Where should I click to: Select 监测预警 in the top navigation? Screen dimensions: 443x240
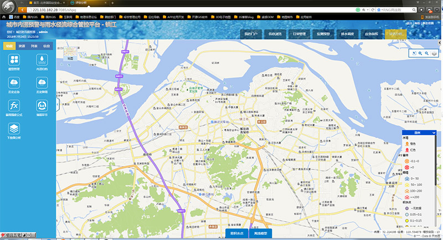coord(324,34)
